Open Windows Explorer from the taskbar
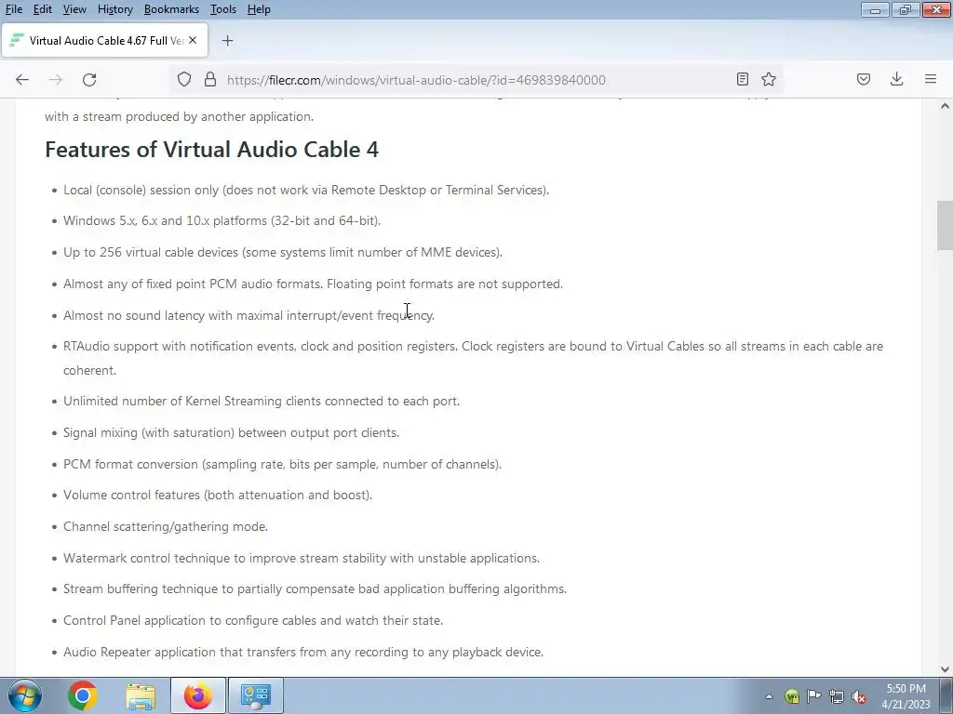This screenshot has width=953, height=714. coord(141,695)
